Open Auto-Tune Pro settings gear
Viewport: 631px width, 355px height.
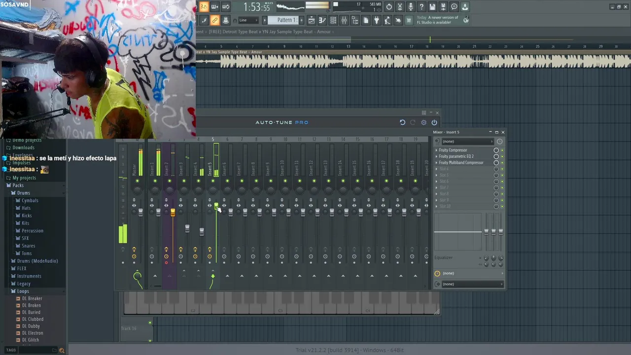tap(424, 122)
